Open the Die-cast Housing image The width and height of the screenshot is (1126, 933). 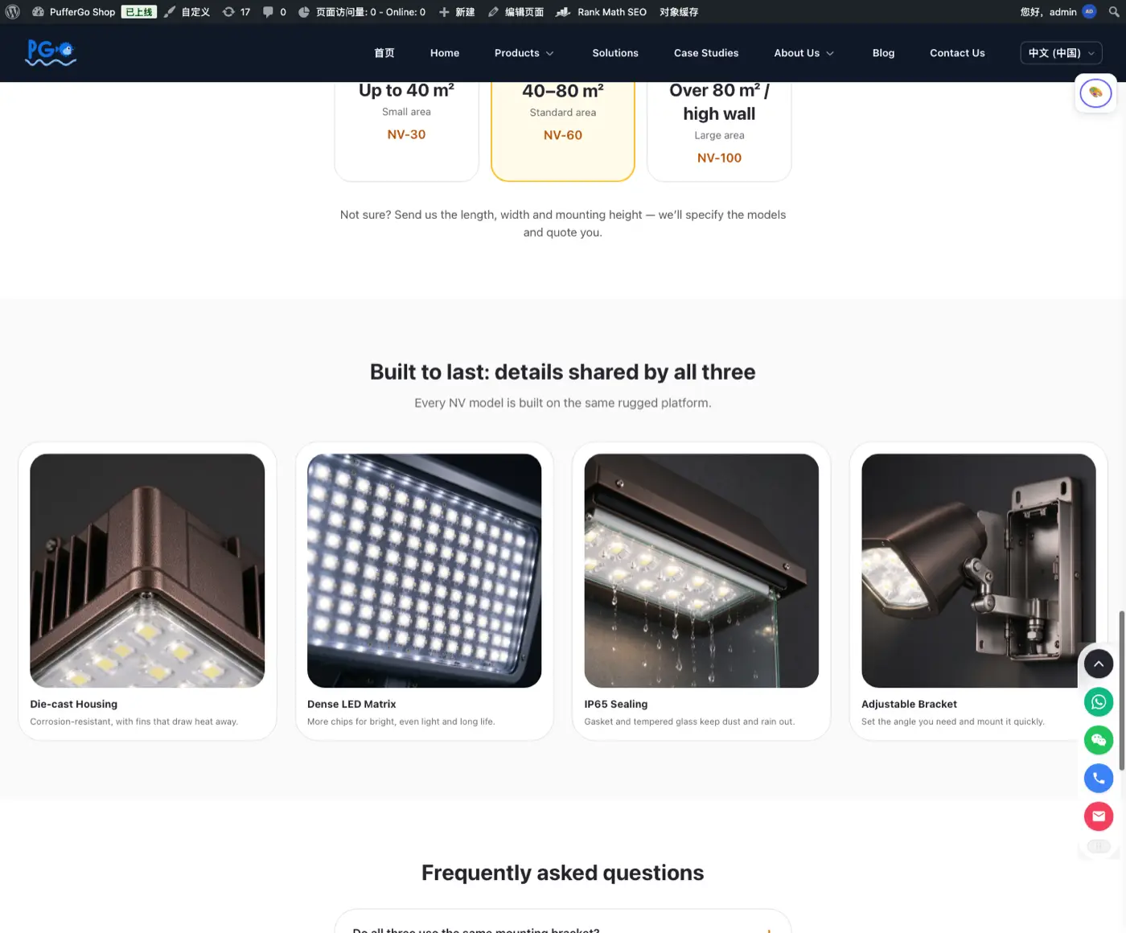click(x=147, y=571)
